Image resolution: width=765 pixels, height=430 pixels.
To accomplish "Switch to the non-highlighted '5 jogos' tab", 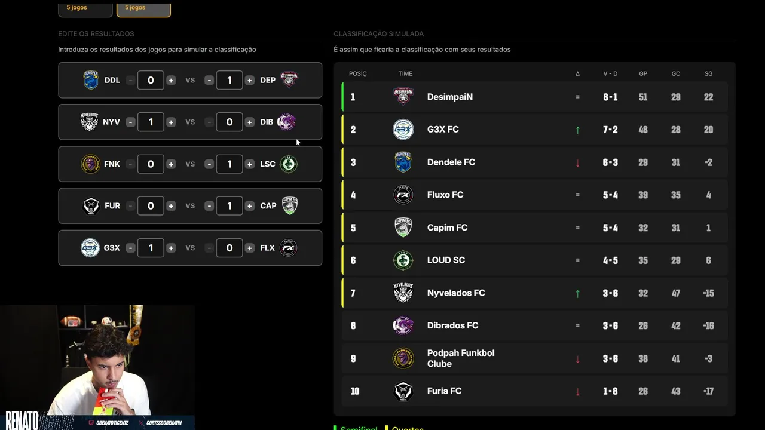I will (85, 8).
